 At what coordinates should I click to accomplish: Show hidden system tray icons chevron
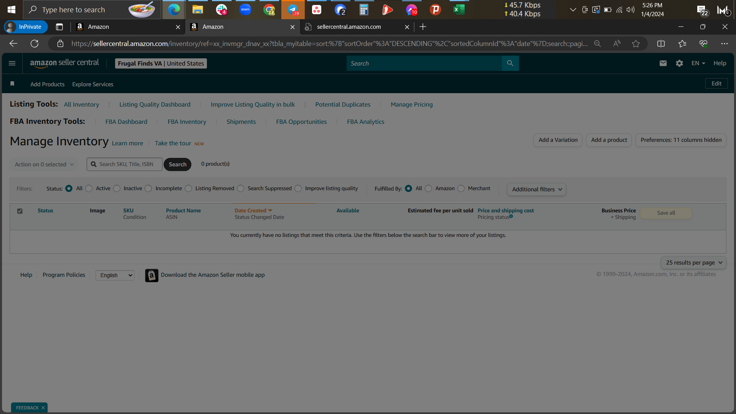point(573,10)
